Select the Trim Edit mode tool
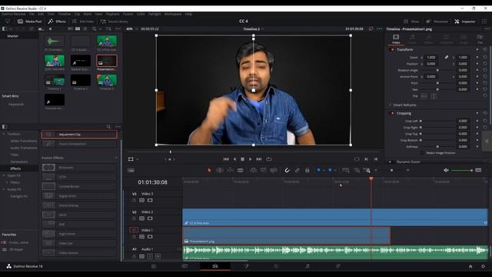 pos(220,170)
